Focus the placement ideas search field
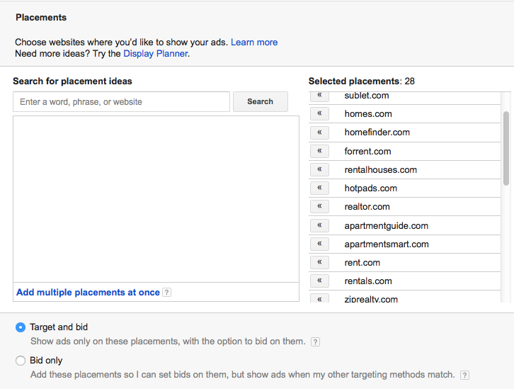Screen dimensions: 514x389 (121, 102)
